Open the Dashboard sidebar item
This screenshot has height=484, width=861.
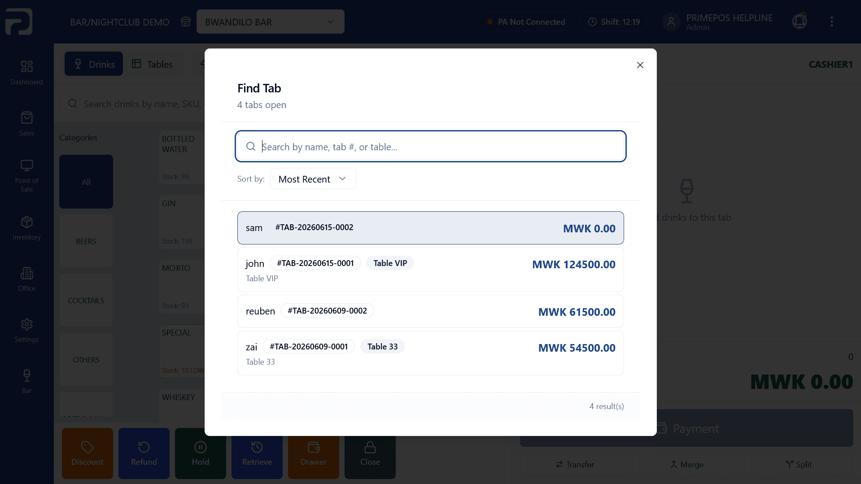click(26, 72)
